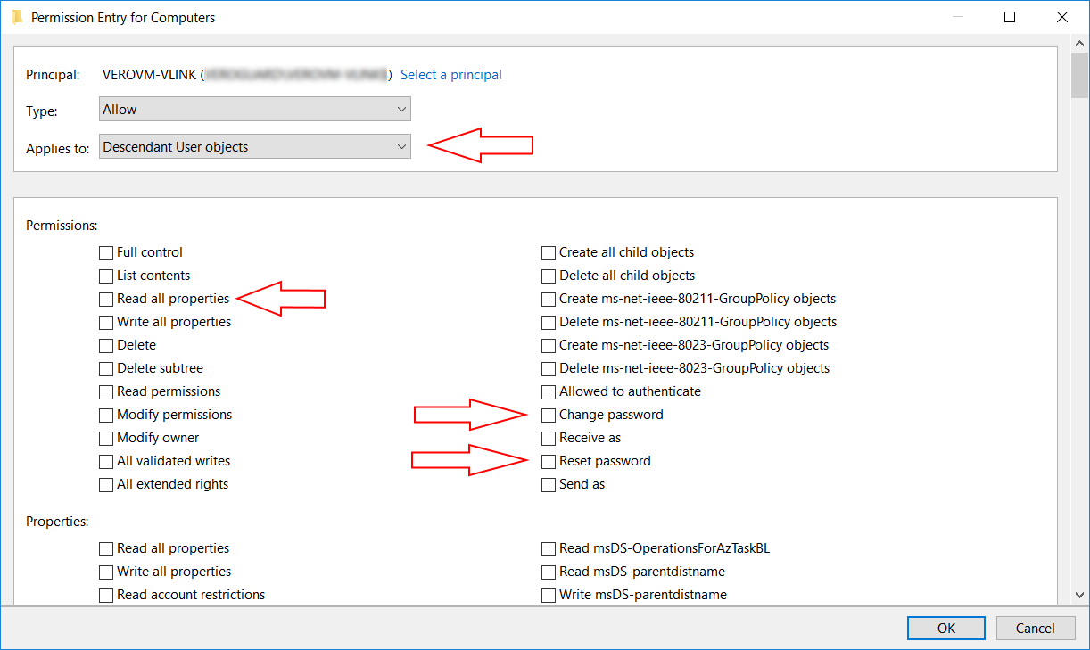Close the Permission Entry dialog
Image resolution: width=1090 pixels, height=650 pixels.
[x=1061, y=17]
